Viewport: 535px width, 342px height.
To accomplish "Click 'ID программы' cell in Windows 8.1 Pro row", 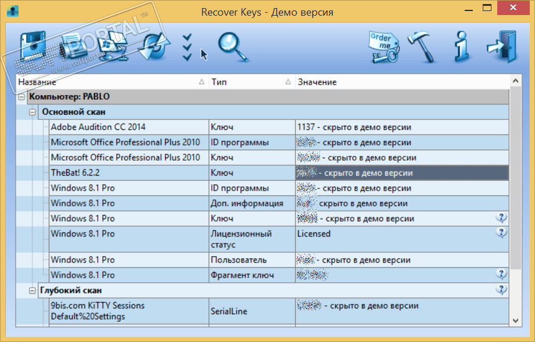I will pos(252,188).
